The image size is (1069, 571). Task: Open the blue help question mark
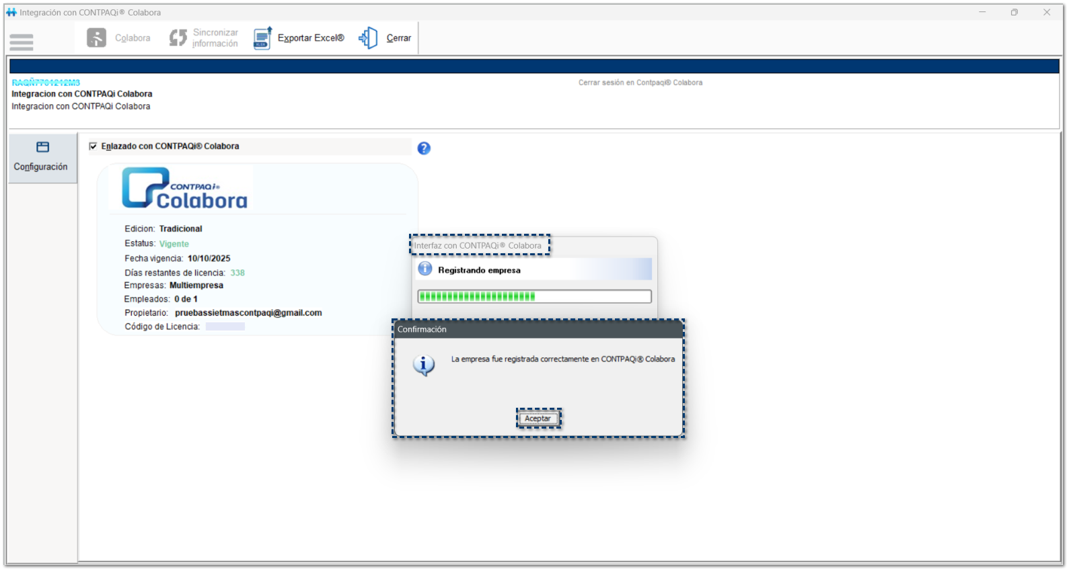tap(424, 148)
